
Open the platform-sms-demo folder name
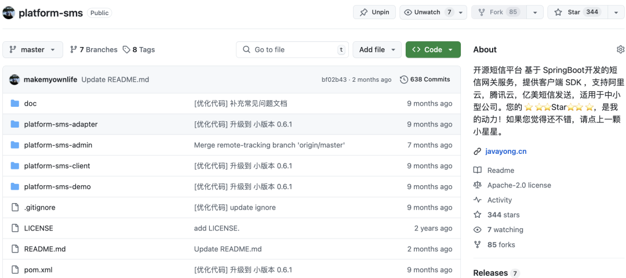click(57, 187)
